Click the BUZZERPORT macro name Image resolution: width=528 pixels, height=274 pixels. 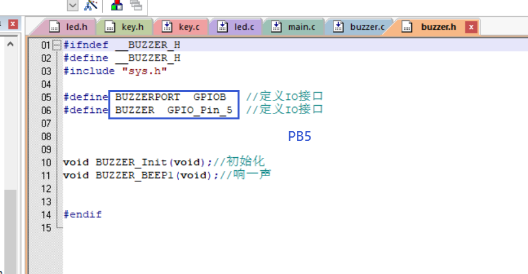coord(148,97)
